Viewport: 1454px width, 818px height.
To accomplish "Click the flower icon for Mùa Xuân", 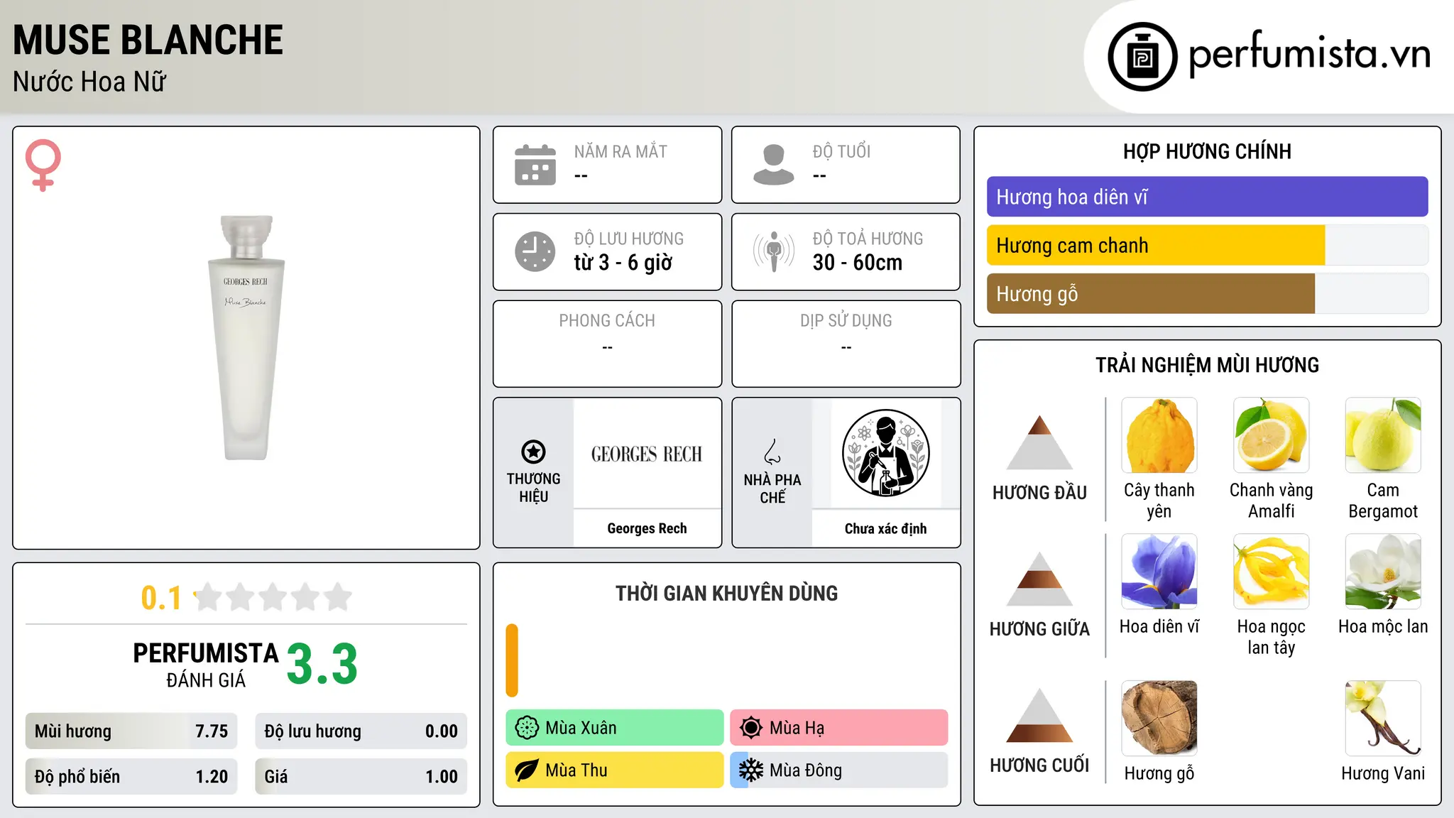I will [x=527, y=728].
